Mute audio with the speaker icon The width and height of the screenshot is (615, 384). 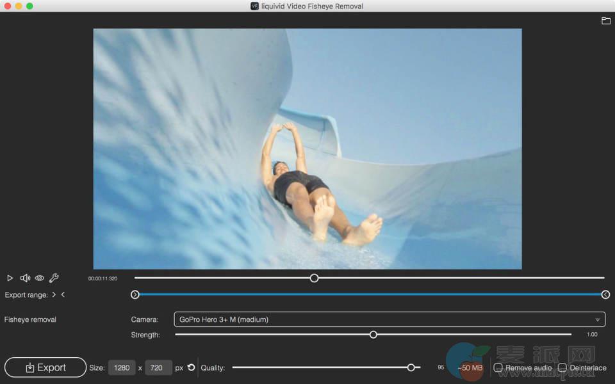click(25, 278)
